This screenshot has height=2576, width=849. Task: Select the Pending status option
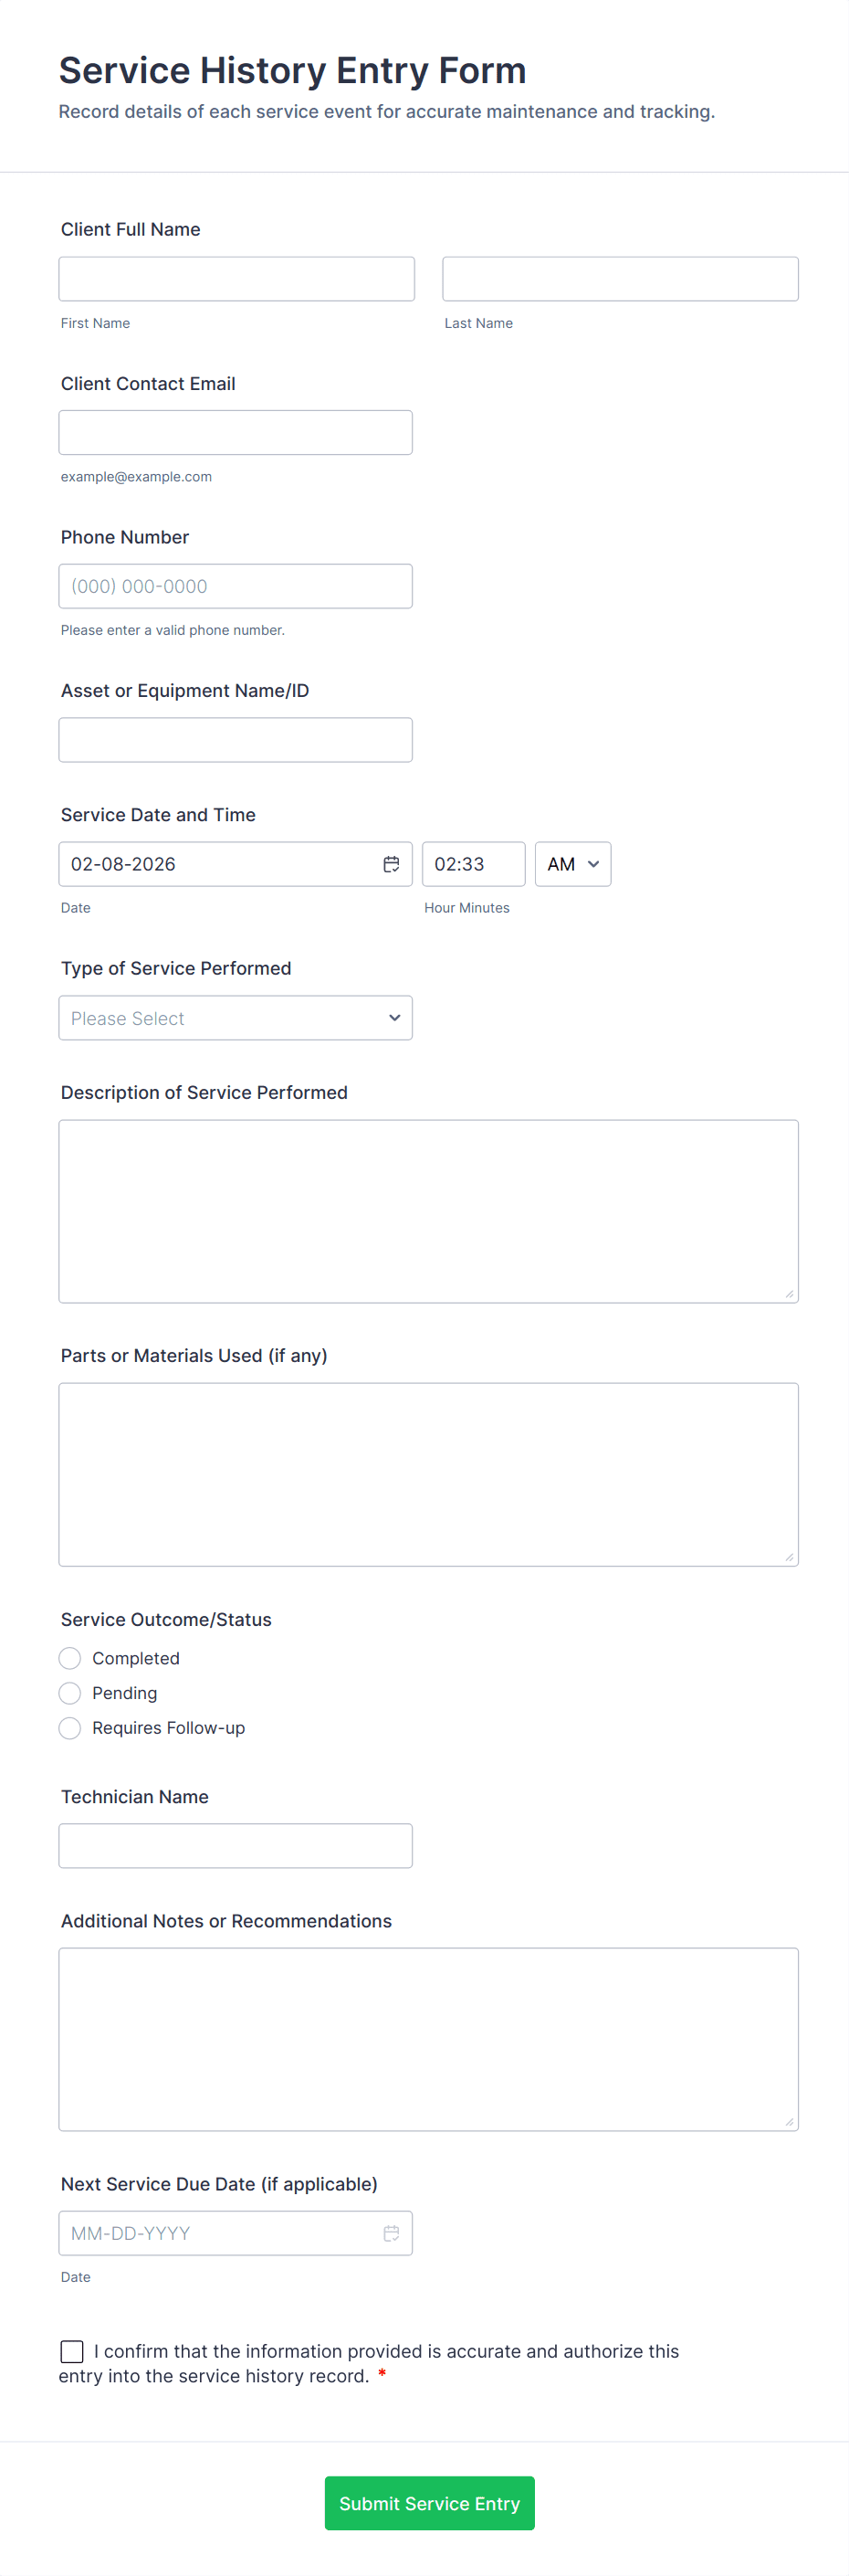click(x=70, y=1693)
